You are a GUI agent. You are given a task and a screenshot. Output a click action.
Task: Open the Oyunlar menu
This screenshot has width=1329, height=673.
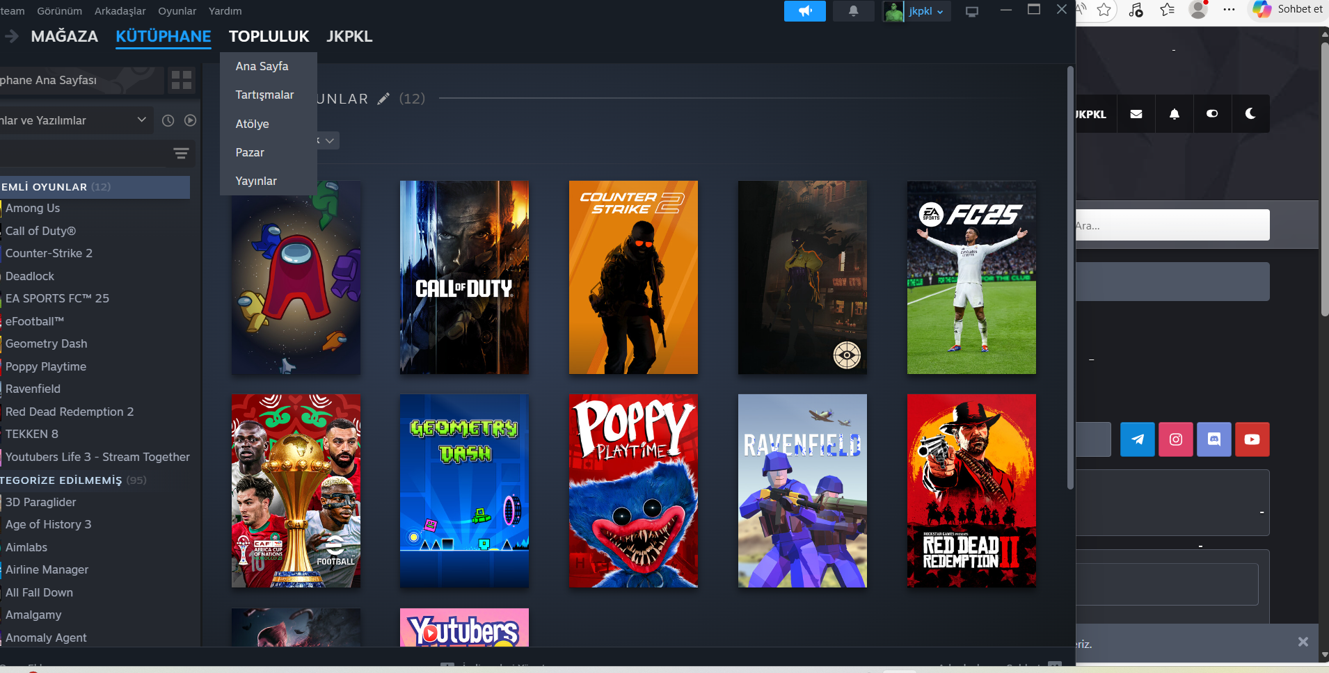click(177, 11)
